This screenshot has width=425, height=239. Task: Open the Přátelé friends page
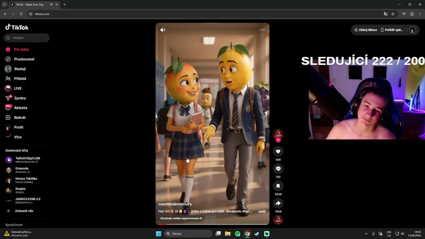[20, 79]
